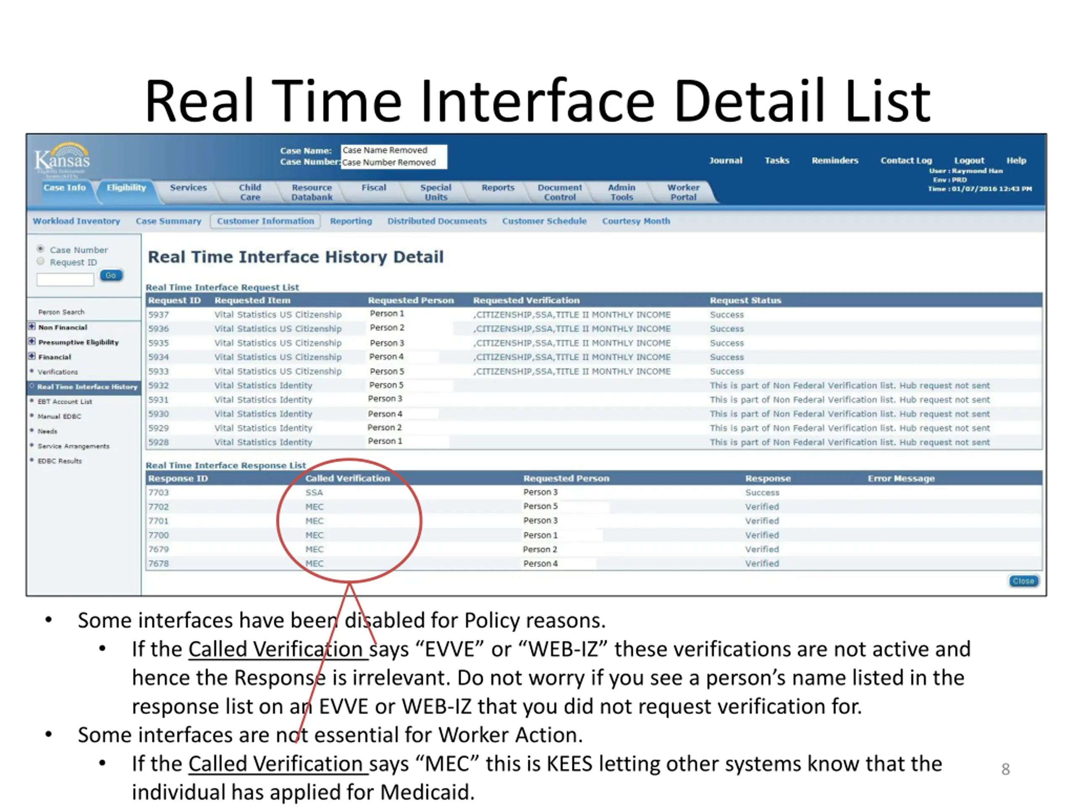The image size is (1075, 806).
Task: Open Service Arrangements in the sidebar
Action: (73, 446)
